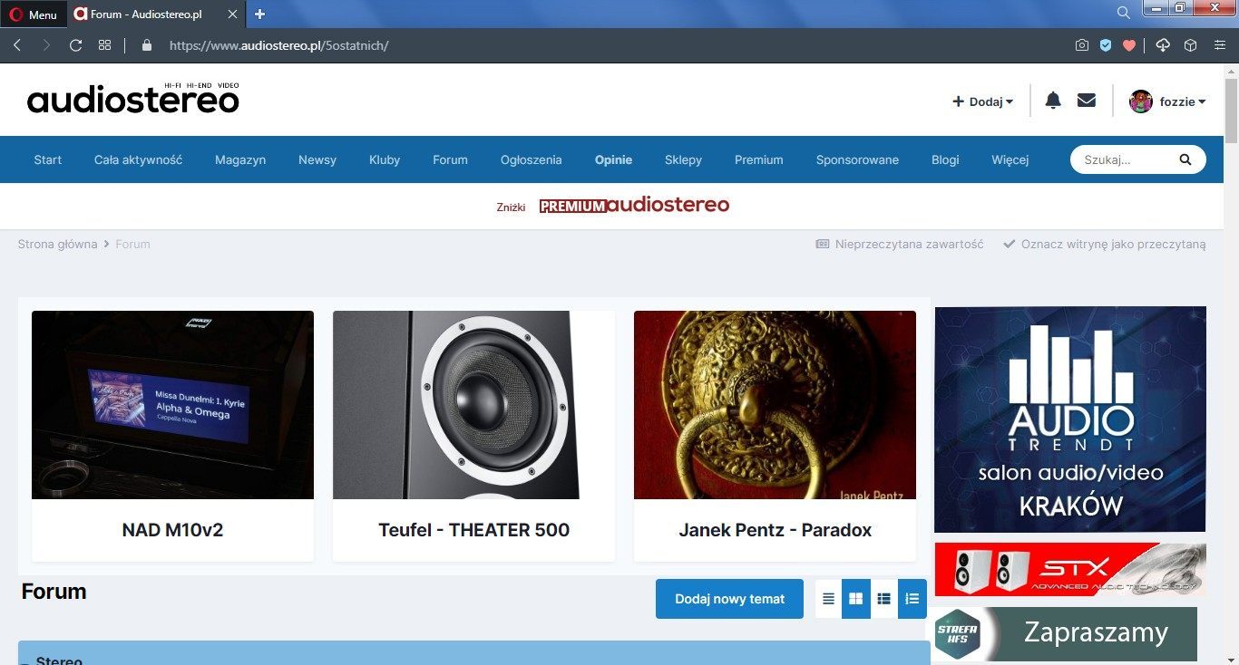1239x665 pixels.
Task: Open Teufel - THEATER 500 title
Action: [x=473, y=530]
